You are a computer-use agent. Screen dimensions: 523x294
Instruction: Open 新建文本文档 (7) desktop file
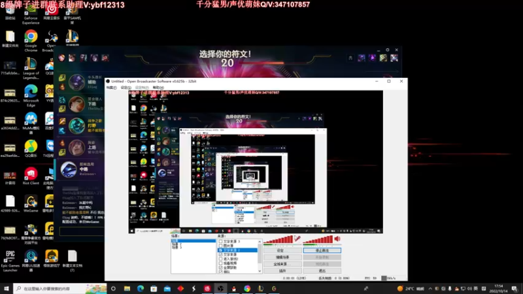(x=72, y=261)
